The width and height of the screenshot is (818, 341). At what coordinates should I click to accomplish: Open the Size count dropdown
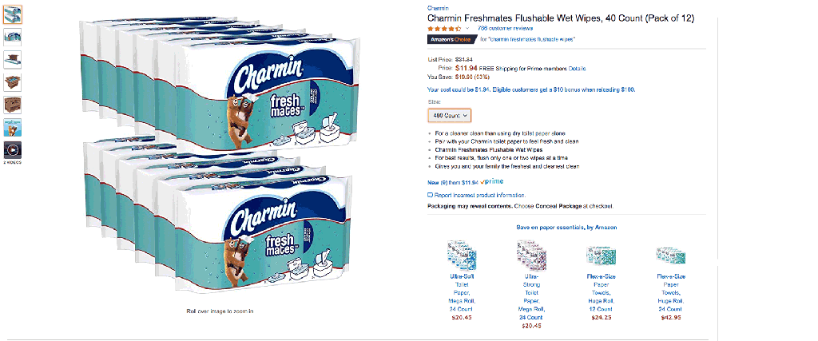click(x=450, y=115)
